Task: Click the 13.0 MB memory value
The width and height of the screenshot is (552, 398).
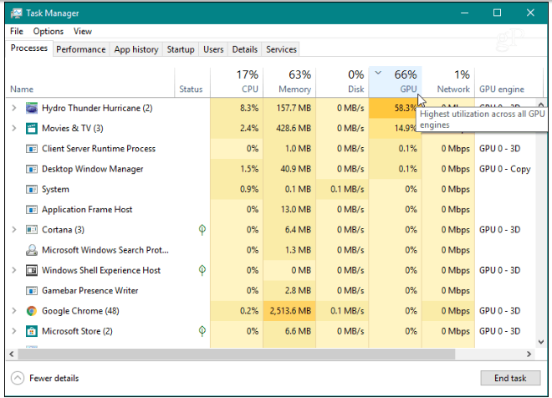Action: (296, 210)
